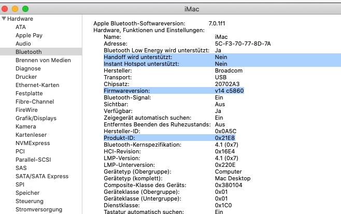Viewport: 341px width, 214px height.
Task: Click the Transport value USB
Action: coord(221,77)
